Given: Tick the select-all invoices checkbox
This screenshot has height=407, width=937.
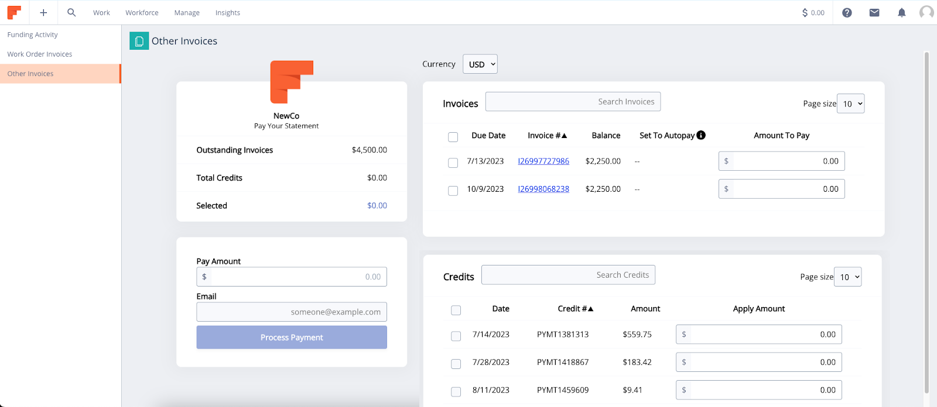Looking at the screenshot, I should (453, 137).
